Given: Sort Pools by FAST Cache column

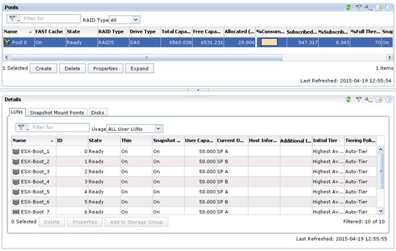Looking at the screenshot, I should tap(50, 32).
